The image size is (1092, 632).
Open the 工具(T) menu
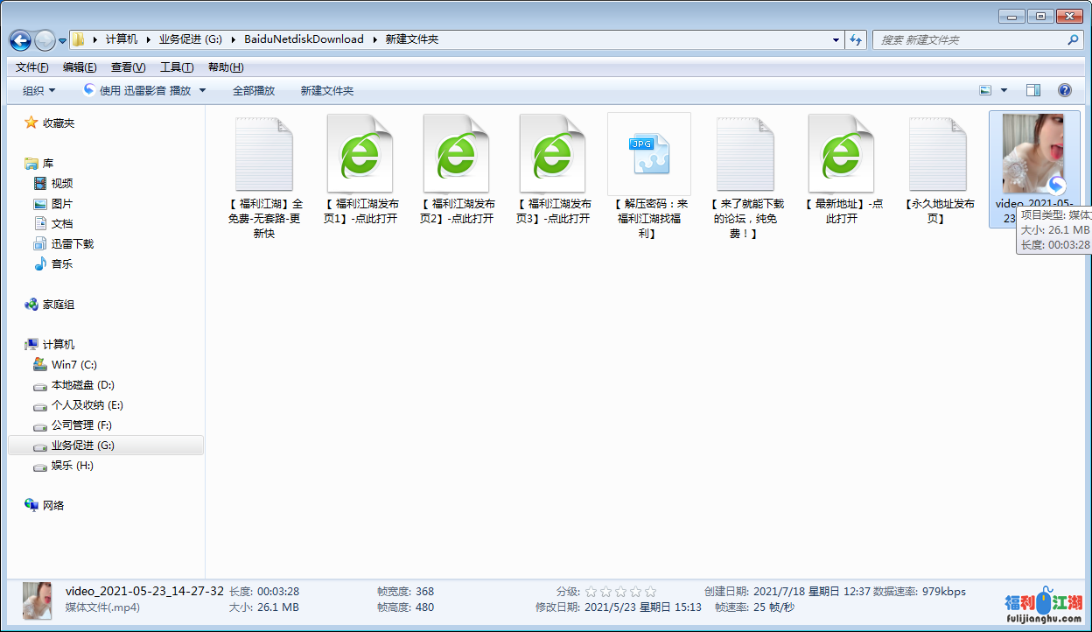pos(176,67)
